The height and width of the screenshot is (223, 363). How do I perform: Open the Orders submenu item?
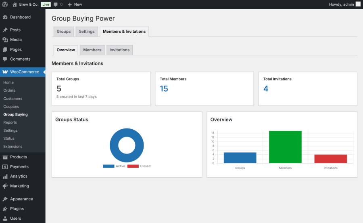(x=9, y=90)
